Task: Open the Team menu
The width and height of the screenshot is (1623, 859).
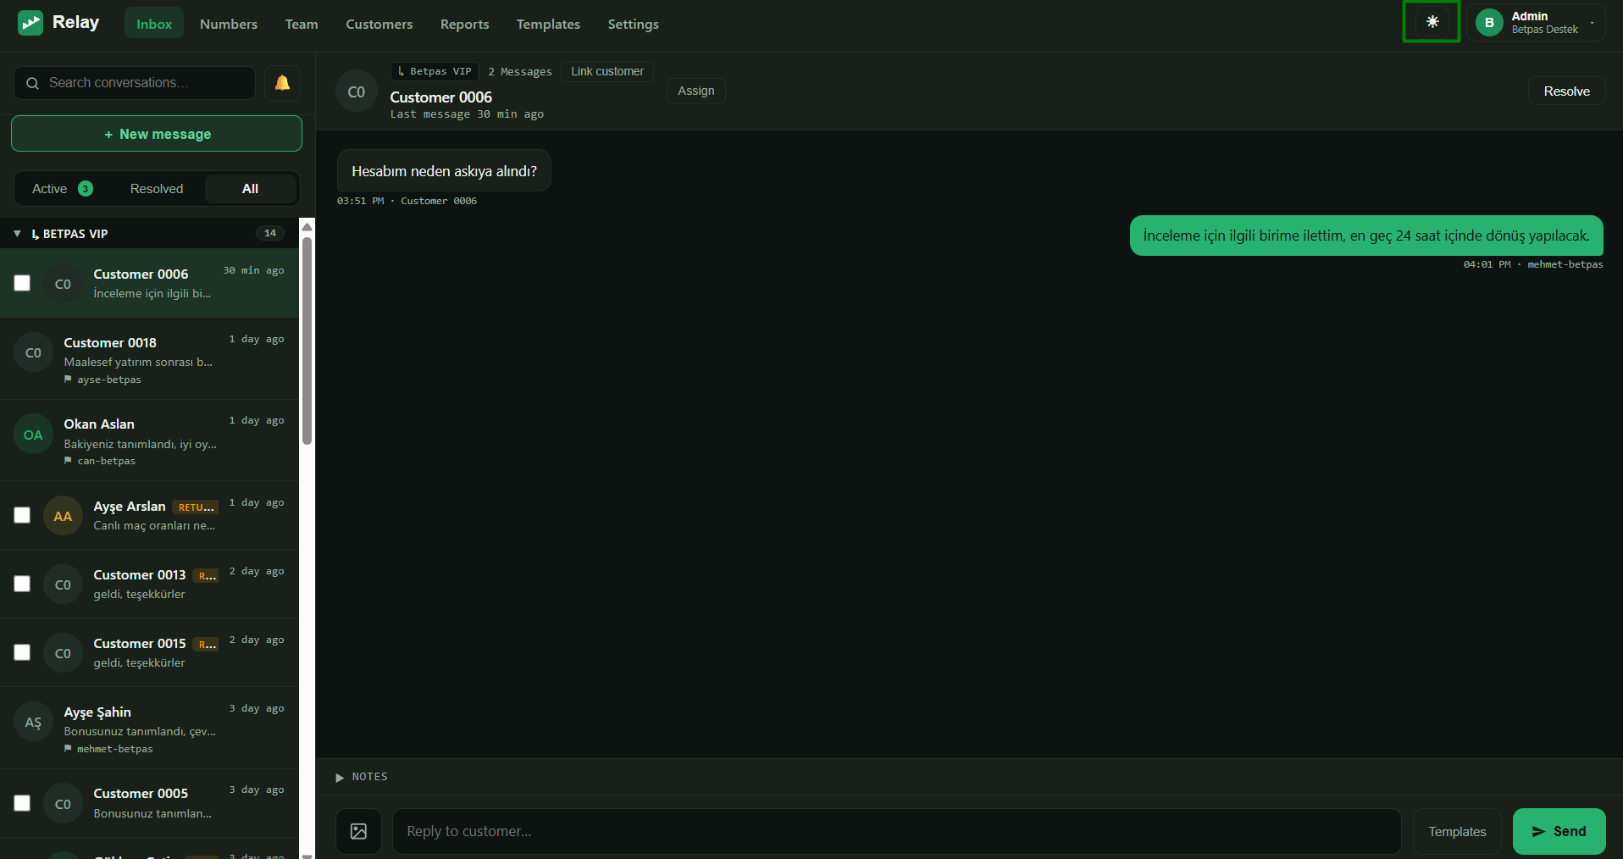Action: (302, 25)
